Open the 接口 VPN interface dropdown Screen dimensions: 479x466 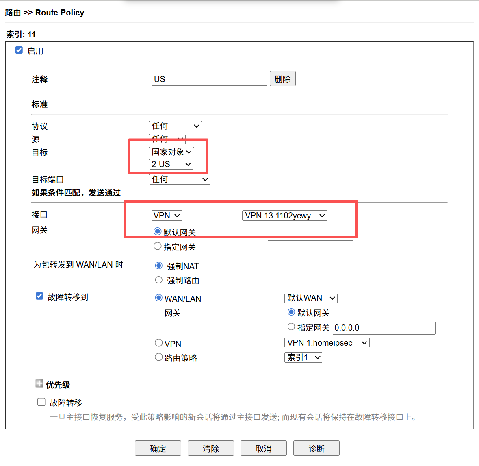[x=167, y=216]
